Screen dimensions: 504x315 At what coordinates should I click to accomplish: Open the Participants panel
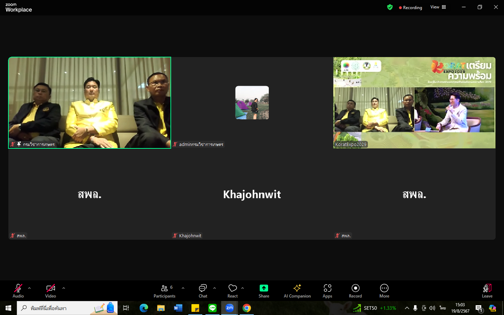[164, 291]
